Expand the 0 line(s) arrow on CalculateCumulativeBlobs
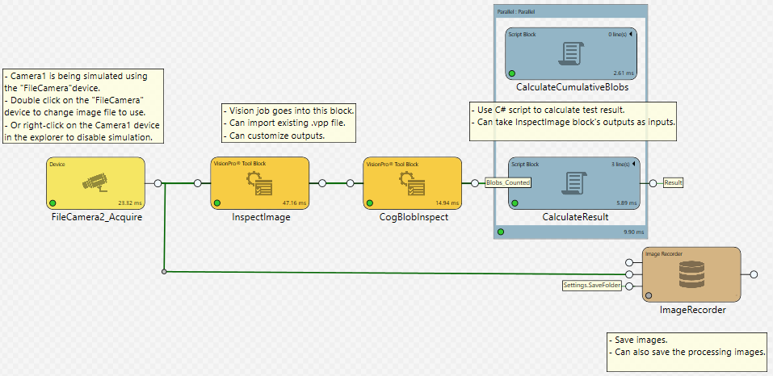The width and height of the screenshot is (773, 376). click(631, 35)
